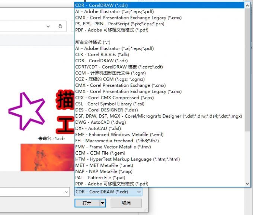Click scroll up arrow of format list
The height and width of the screenshot is (215, 253).
pyautogui.click(x=247, y=5)
